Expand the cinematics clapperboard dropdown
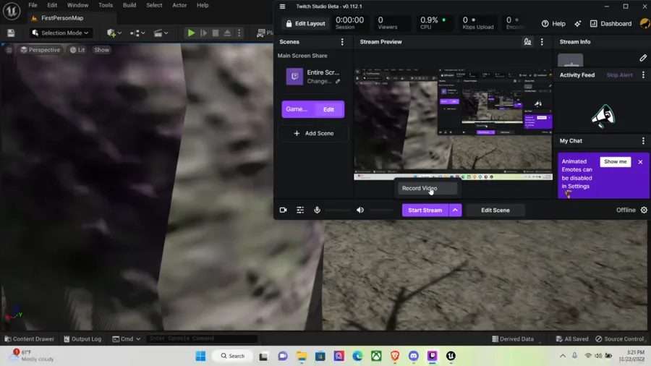651x366 pixels. coord(161,33)
